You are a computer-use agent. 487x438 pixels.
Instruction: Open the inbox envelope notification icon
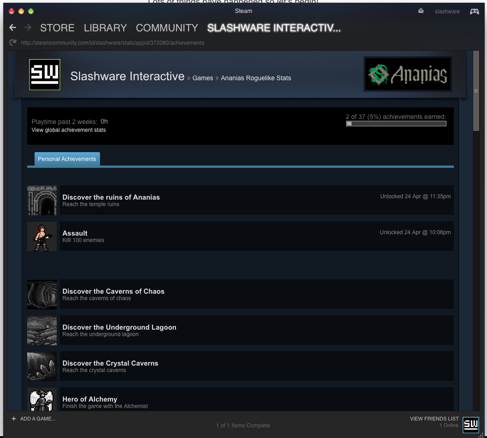[x=421, y=11]
